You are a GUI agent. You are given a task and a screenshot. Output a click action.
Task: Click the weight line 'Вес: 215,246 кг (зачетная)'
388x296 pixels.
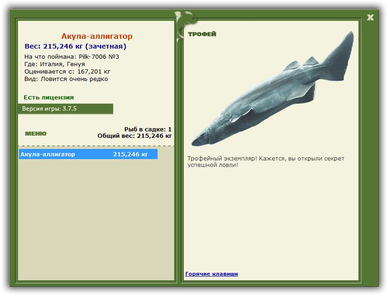tap(76, 46)
